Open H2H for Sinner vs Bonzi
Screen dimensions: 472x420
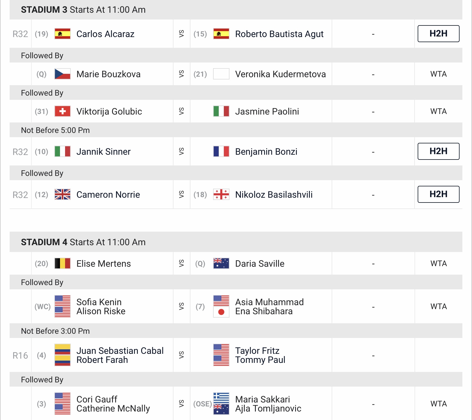(438, 151)
